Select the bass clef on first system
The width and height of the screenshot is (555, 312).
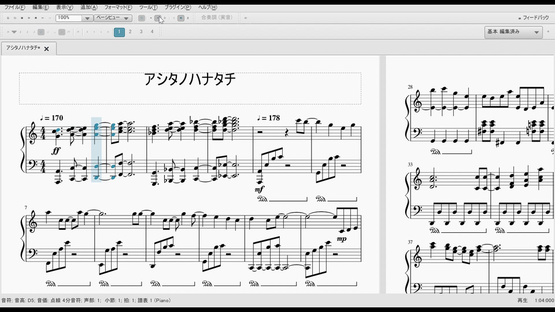click(32, 165)
